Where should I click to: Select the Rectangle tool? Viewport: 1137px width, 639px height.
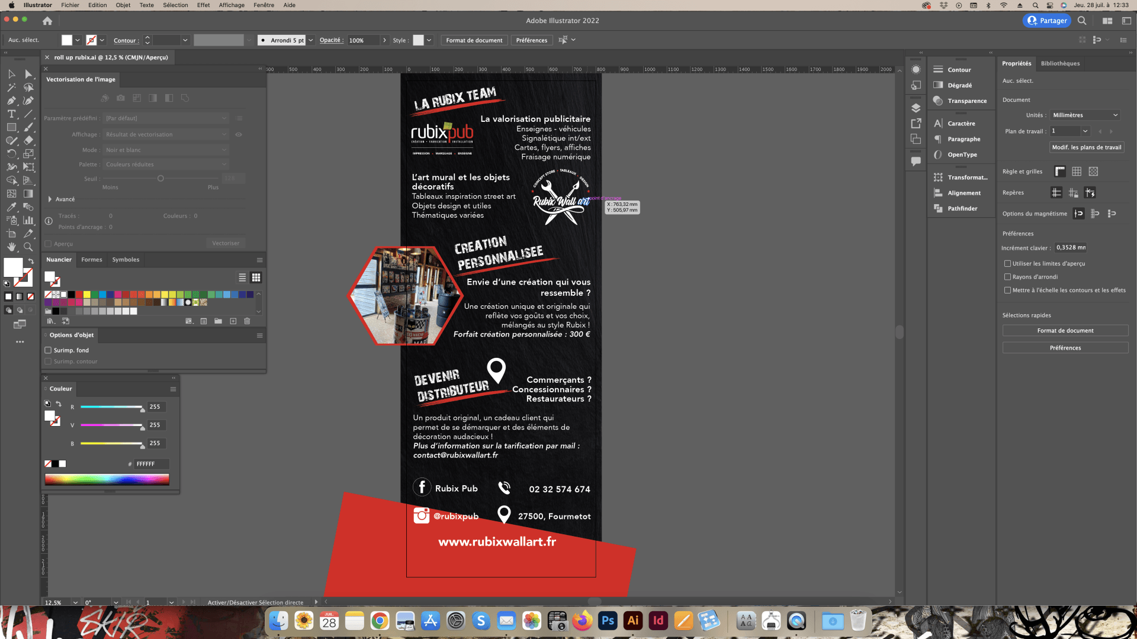pos(11,127)
